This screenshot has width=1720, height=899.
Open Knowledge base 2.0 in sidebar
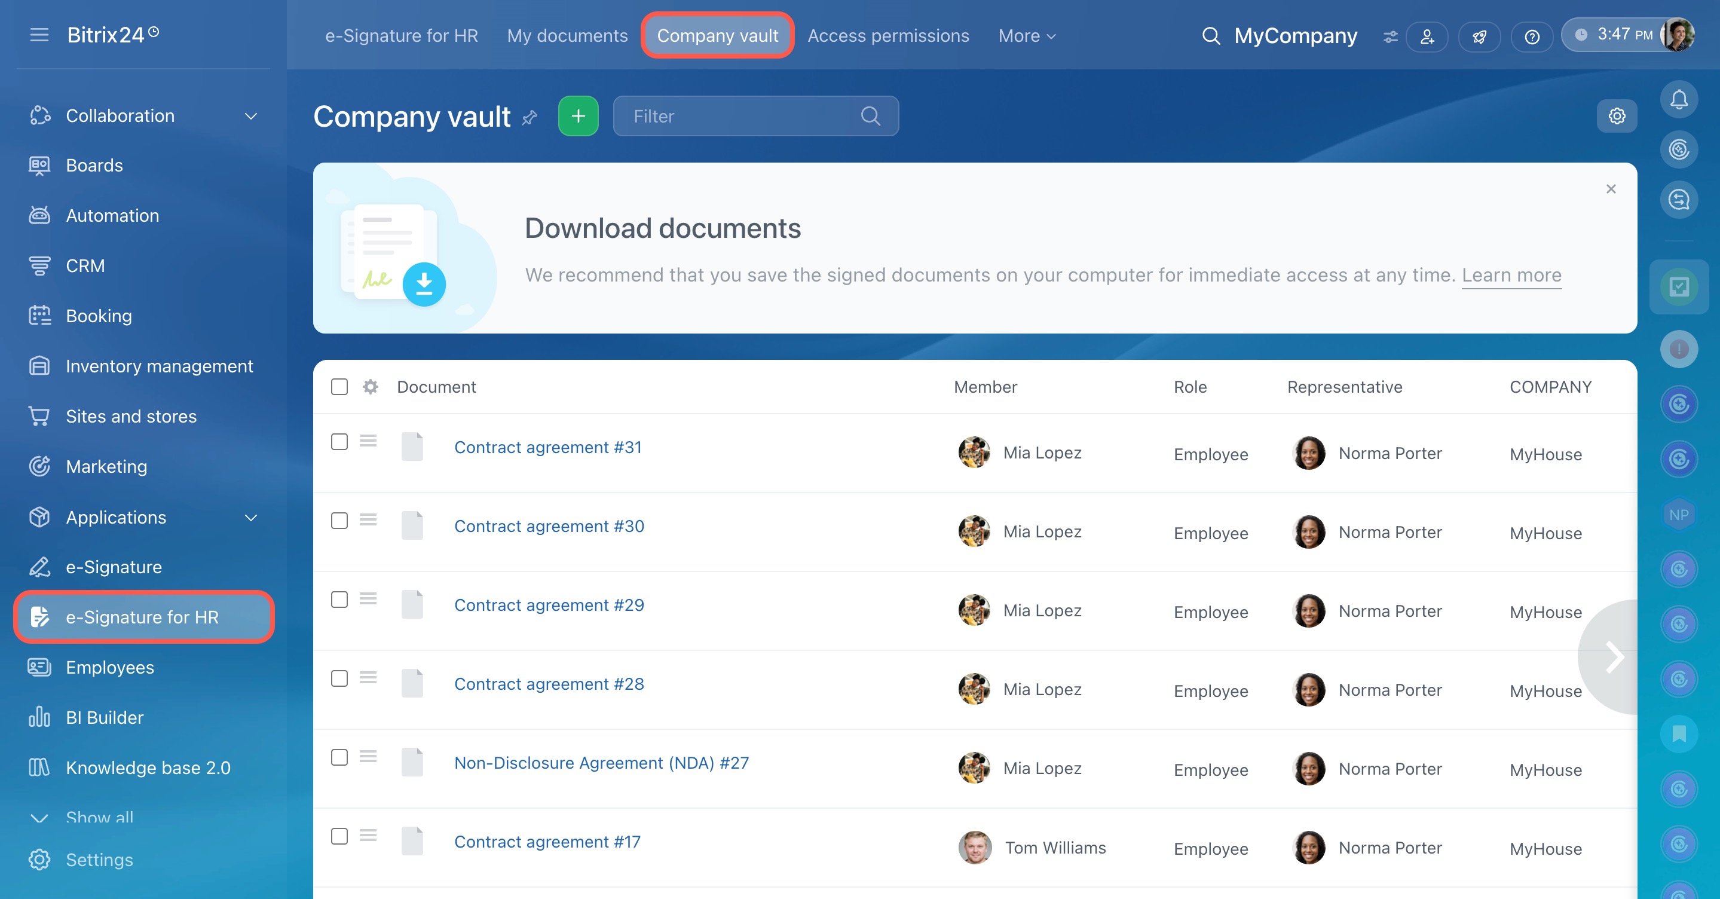click(x=148, y=767)
